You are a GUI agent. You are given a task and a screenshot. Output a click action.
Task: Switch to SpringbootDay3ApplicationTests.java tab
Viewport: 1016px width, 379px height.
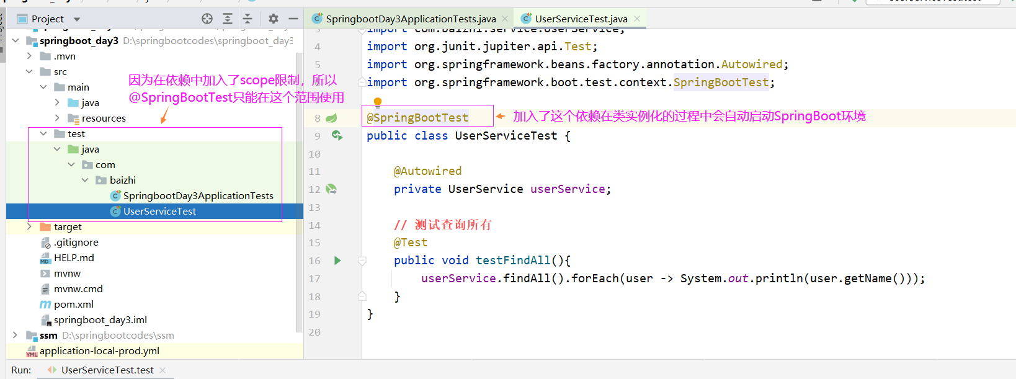pyautogui.click(x=411, y=19)
